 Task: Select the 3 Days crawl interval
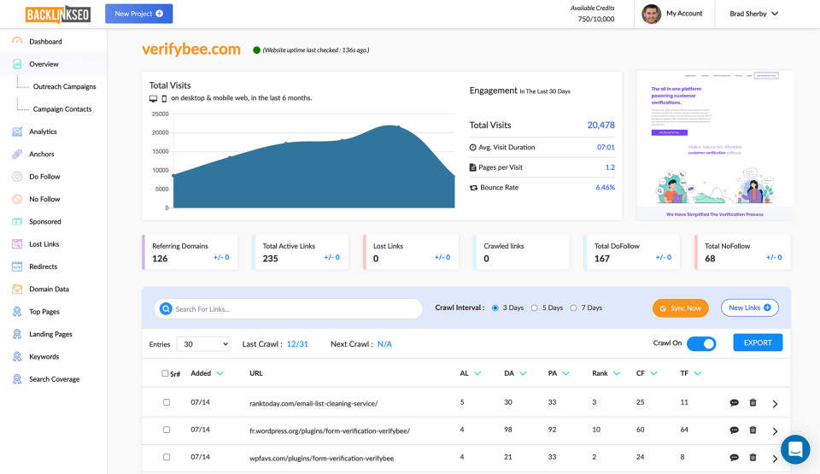click(x=495, y=308)
